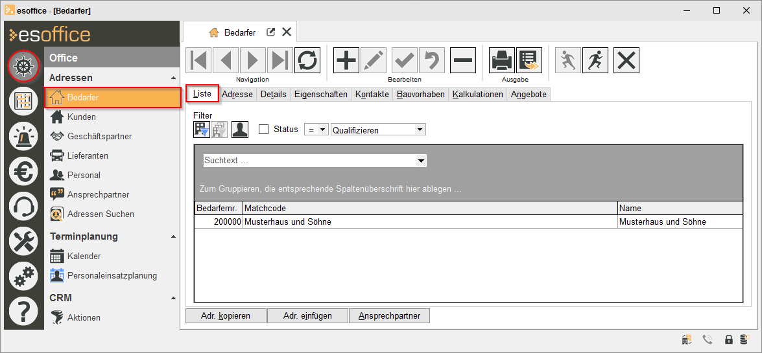Select Personal in the sidebar
The width and height of the screenshot is (762, 353).
112,176
